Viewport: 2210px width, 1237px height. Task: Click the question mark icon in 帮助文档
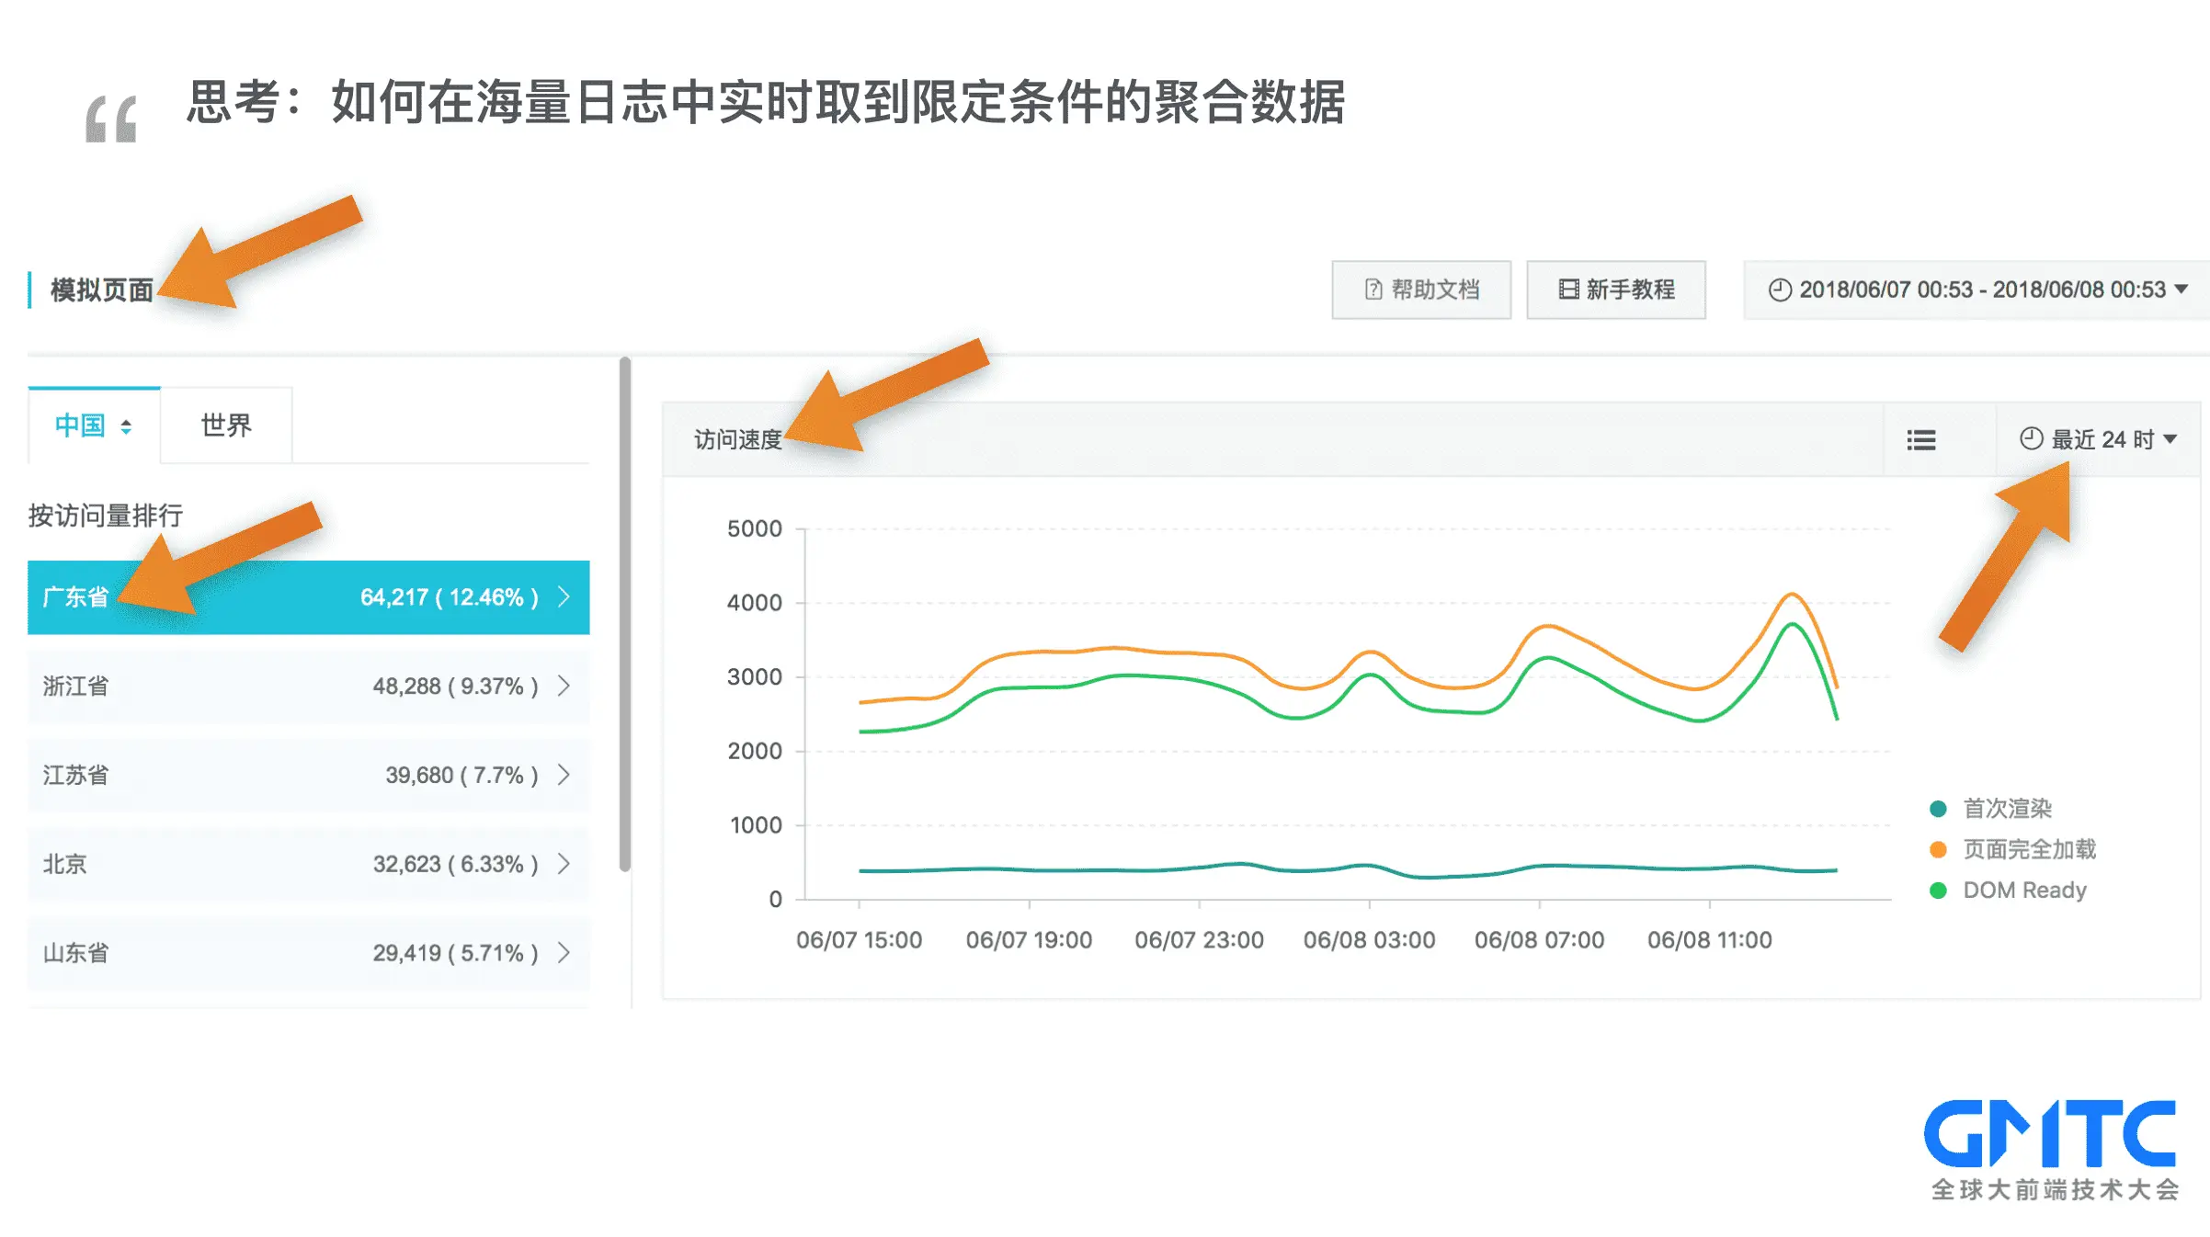tap(1373, 289)
